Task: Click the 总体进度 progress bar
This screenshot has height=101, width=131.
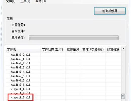Action: (74, 38)
